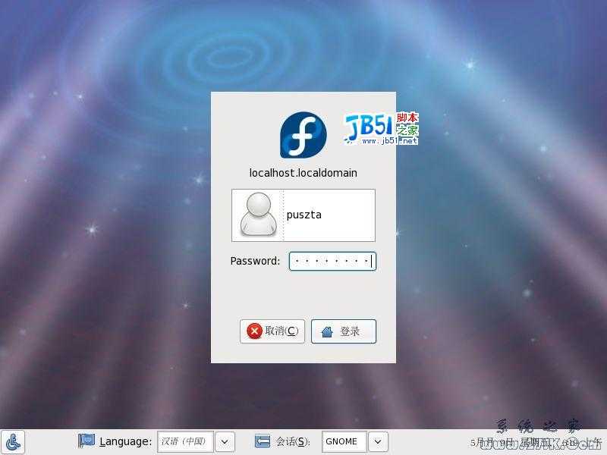
Task: Click the GNOME session box
Action: 344,441
